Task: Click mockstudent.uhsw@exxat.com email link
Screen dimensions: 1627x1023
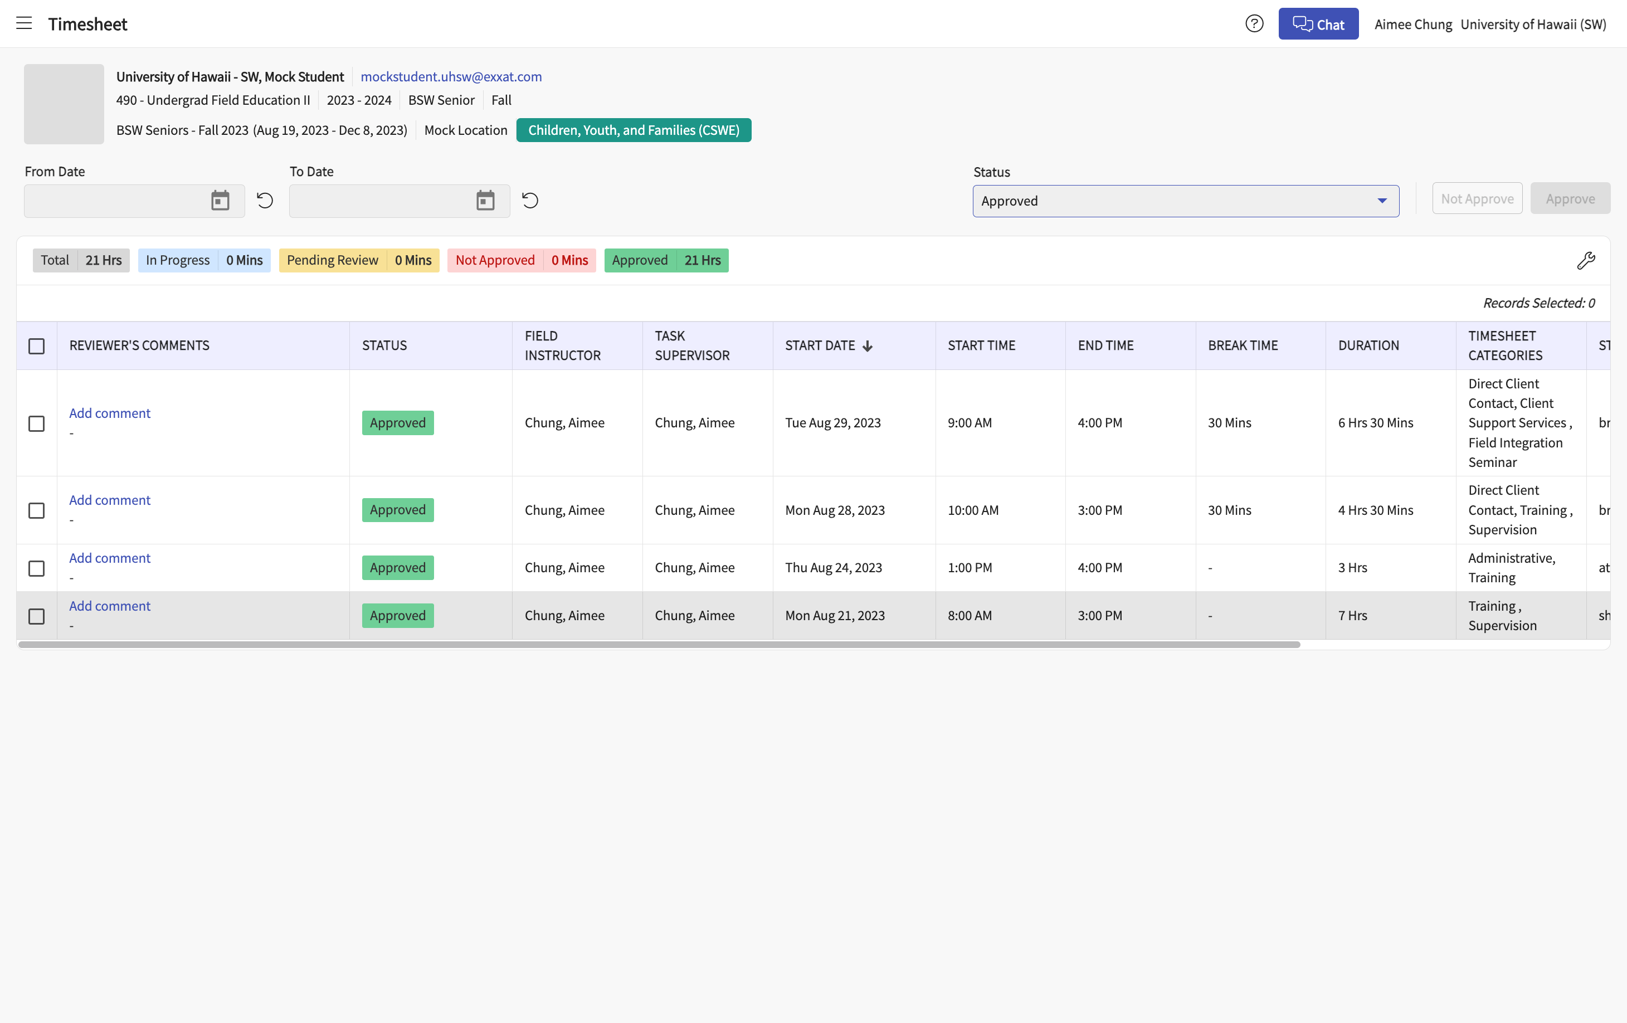Action: (451, 76)
